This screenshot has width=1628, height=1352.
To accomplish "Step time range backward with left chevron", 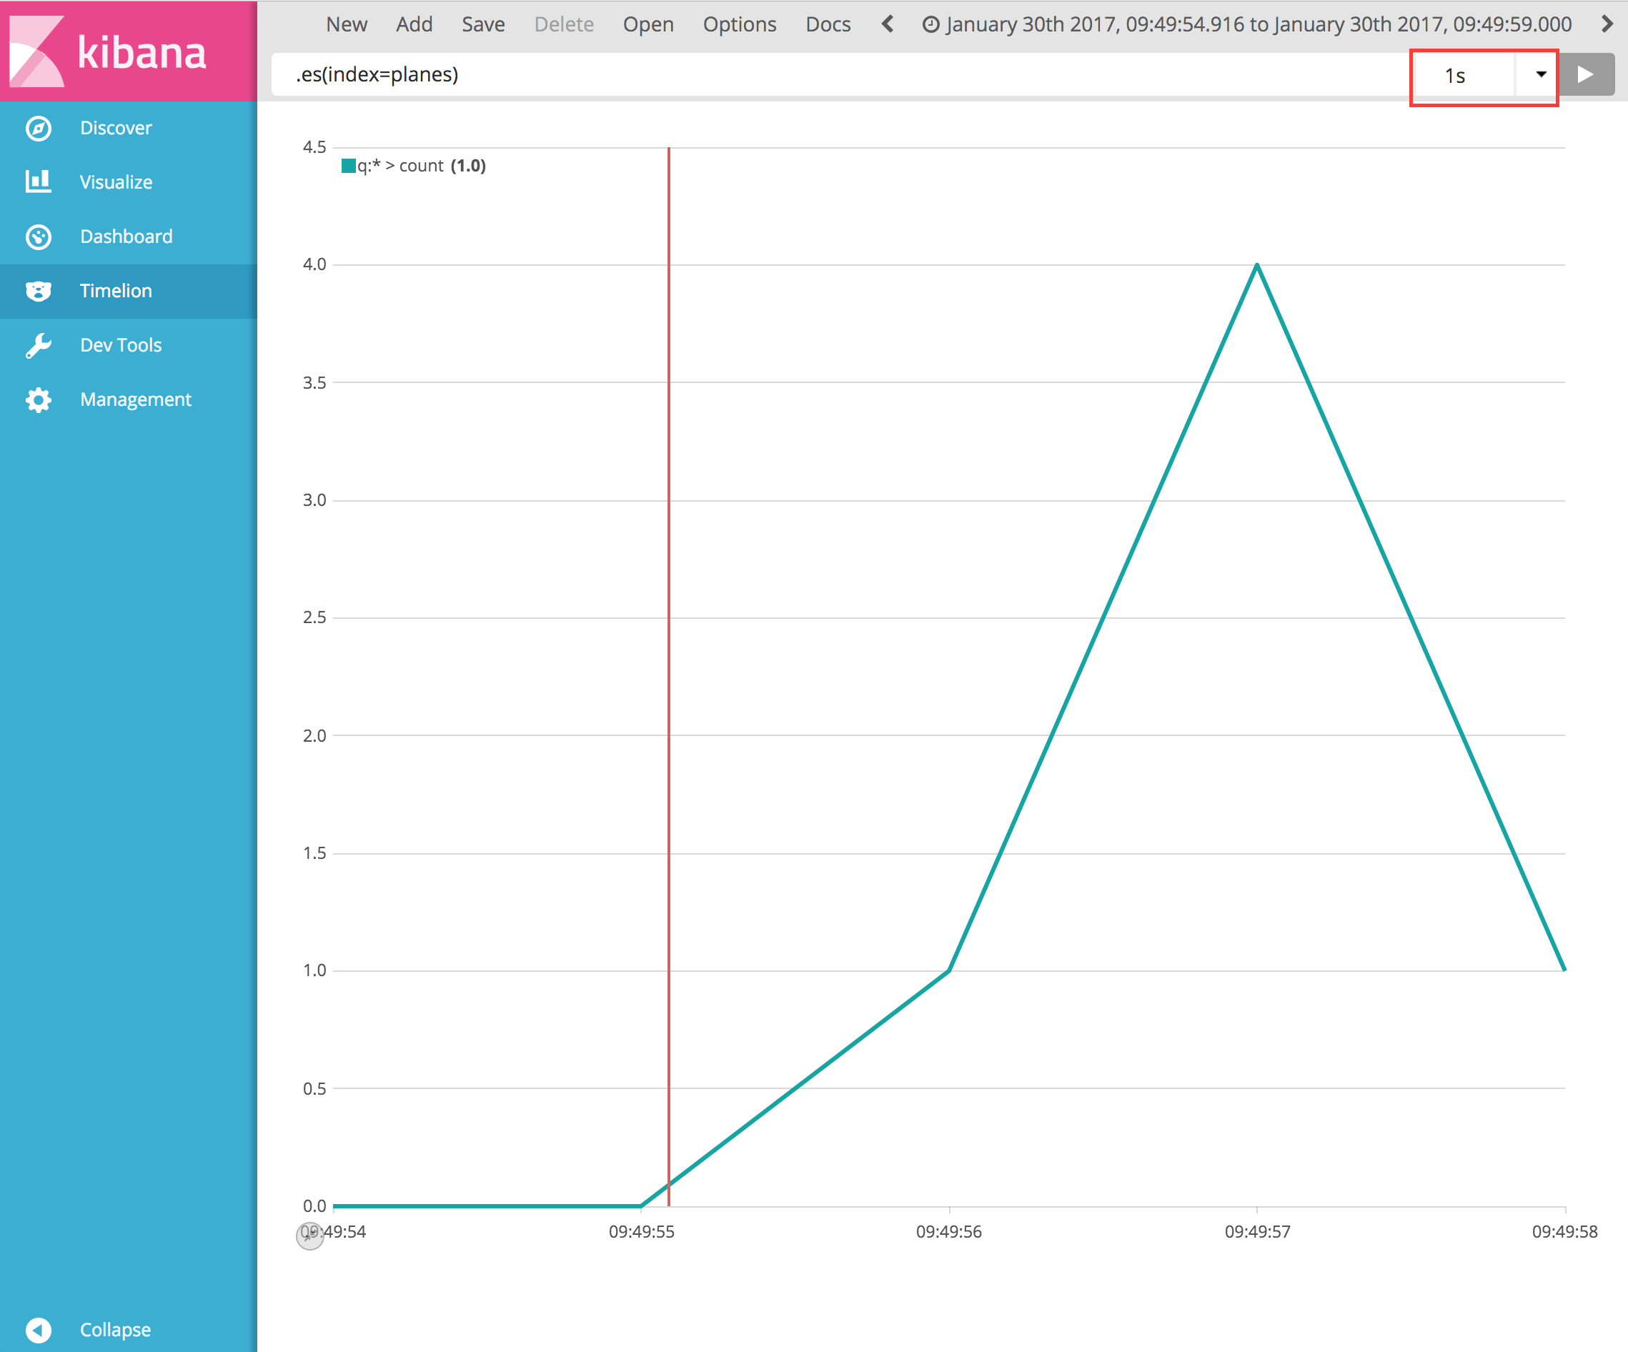I will (x=888, y=24).
